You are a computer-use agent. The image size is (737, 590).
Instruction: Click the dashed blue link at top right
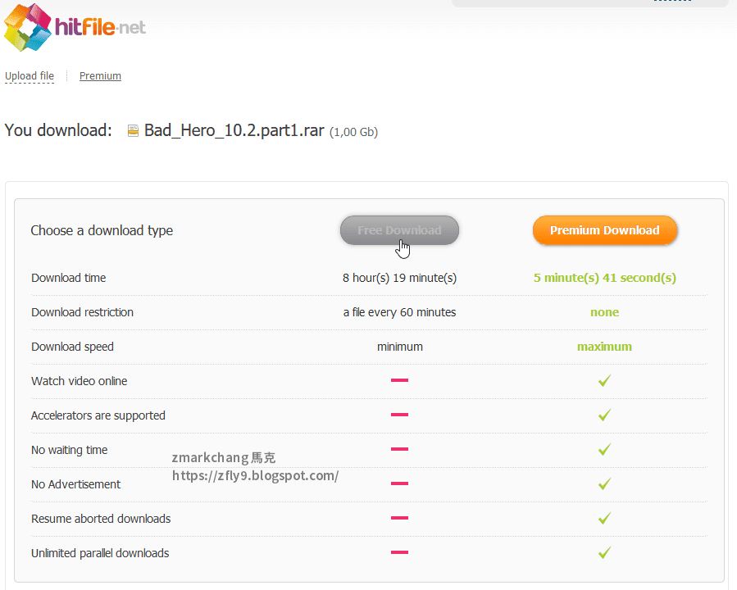pyautogui.click(x=672, y=2)
